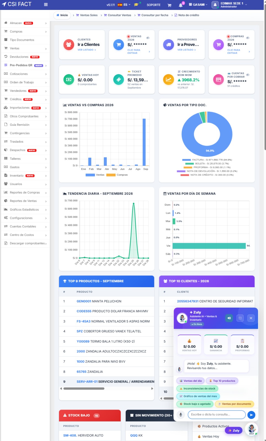
Task: Open product link GEN0001 MANTA PELUCHON
Action: [x=99, y=301]
